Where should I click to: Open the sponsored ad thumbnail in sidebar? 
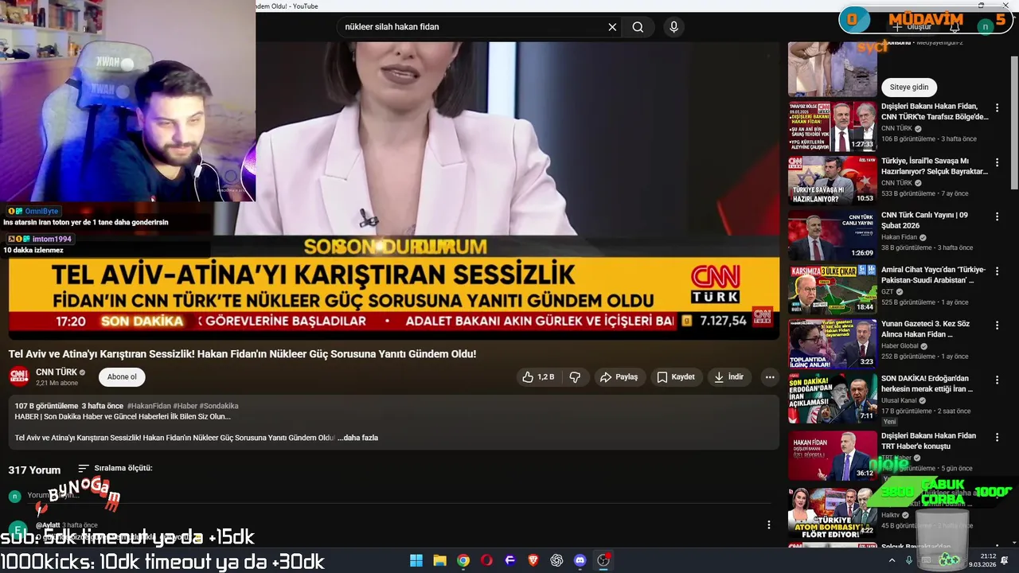(833, 68)
